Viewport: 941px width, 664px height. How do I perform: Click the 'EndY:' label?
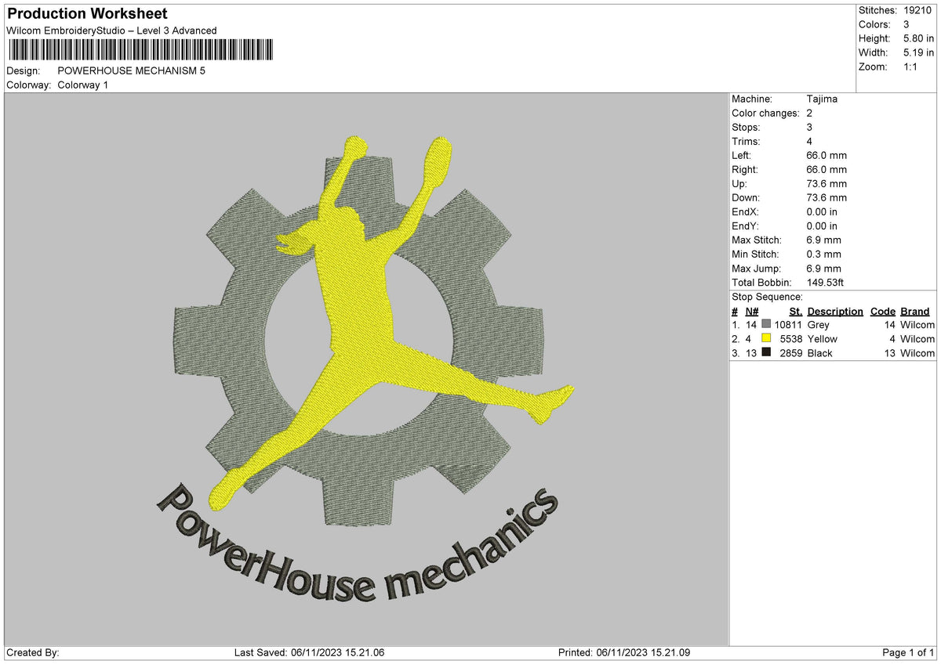(746, 226)
